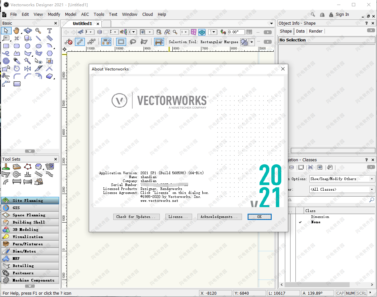Toggle Polygonal Marquee selection mode
Viewport: 377px width, 297px height.
(x=144, y=42)
